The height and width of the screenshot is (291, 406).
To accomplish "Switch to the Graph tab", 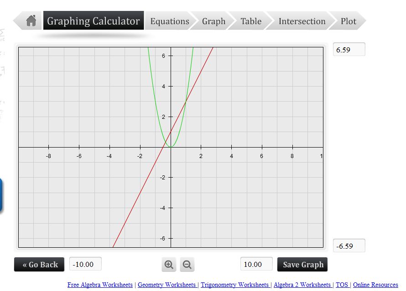I will click(x=213, y=21).
